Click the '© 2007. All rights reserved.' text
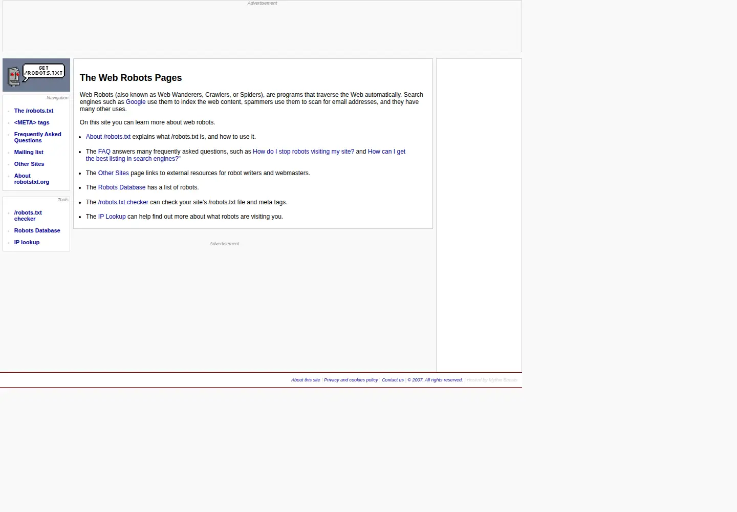Image resolution: width=737 pixels, height=512 pixels. 435,380
